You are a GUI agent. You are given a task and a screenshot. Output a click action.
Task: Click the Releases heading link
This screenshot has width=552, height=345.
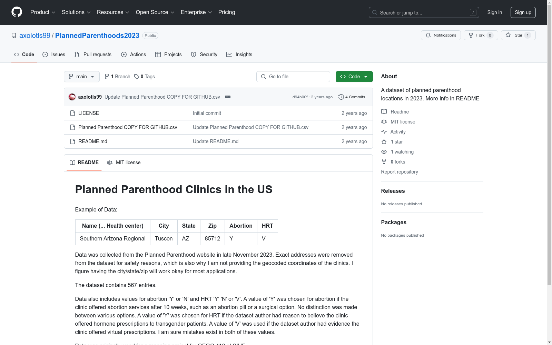click(x=393, y=191)
